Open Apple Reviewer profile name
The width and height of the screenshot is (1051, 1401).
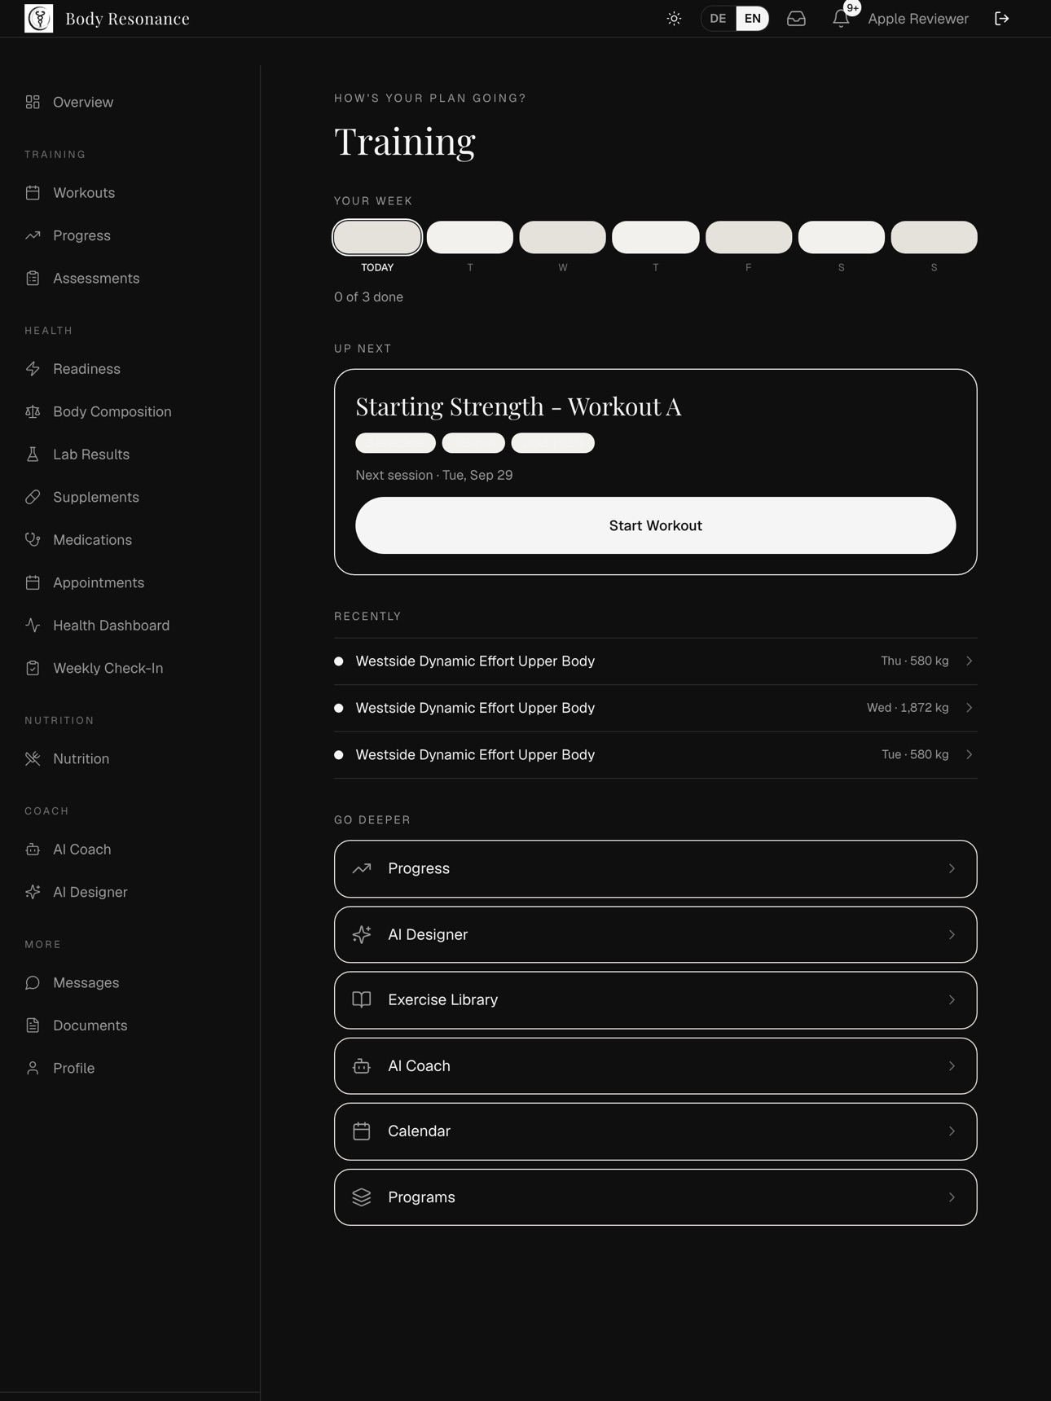coord(918,19)
